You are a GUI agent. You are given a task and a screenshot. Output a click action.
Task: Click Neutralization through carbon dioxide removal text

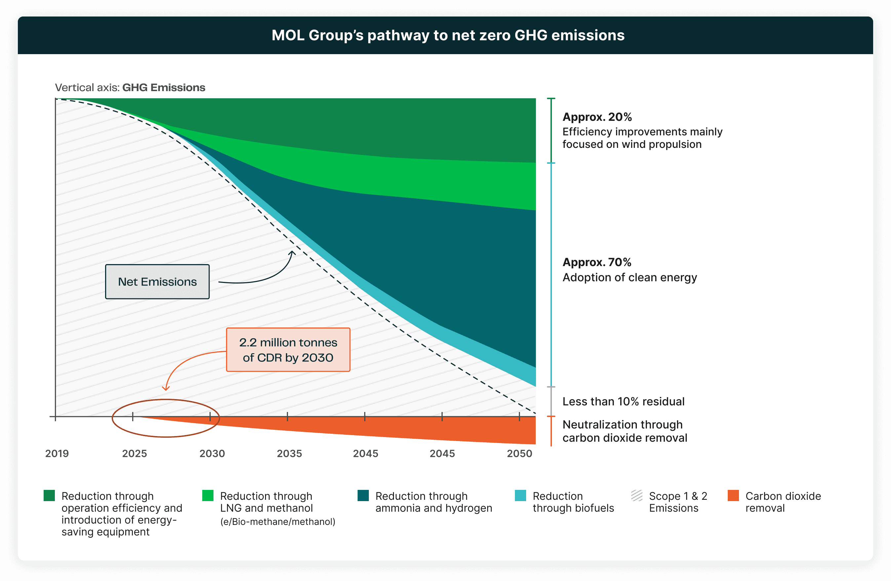pyautogui.click(x=624, y=431)
